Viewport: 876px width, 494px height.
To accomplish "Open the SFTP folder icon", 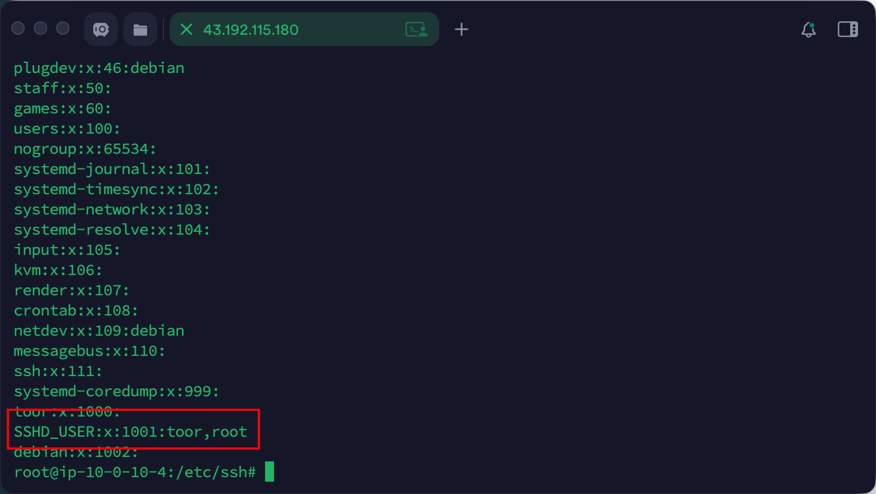I will [140, 29].
